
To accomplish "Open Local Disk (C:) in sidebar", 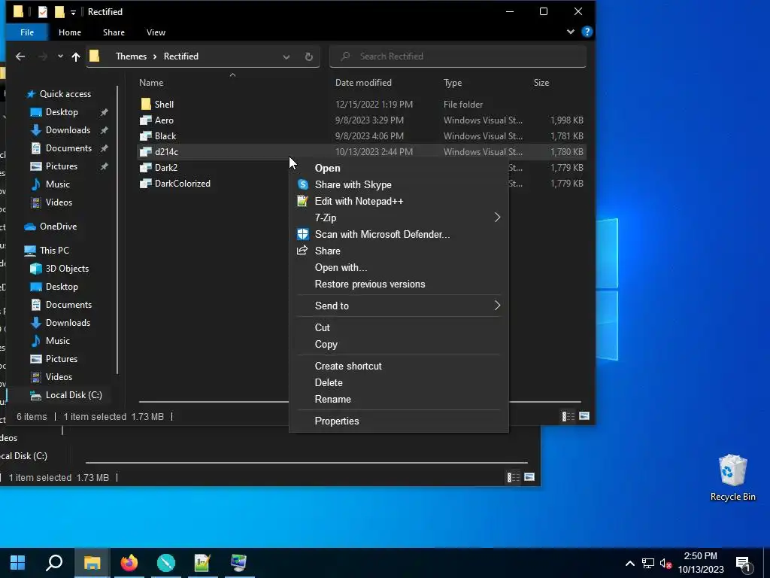I will pos(74,395).
